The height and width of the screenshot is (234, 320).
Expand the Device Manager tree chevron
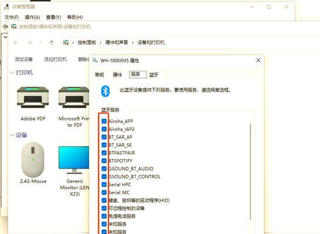click(5, 37)
